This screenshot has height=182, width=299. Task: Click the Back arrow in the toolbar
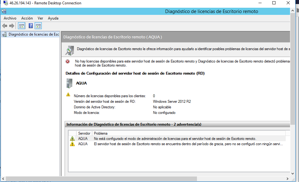pos(5,26)
